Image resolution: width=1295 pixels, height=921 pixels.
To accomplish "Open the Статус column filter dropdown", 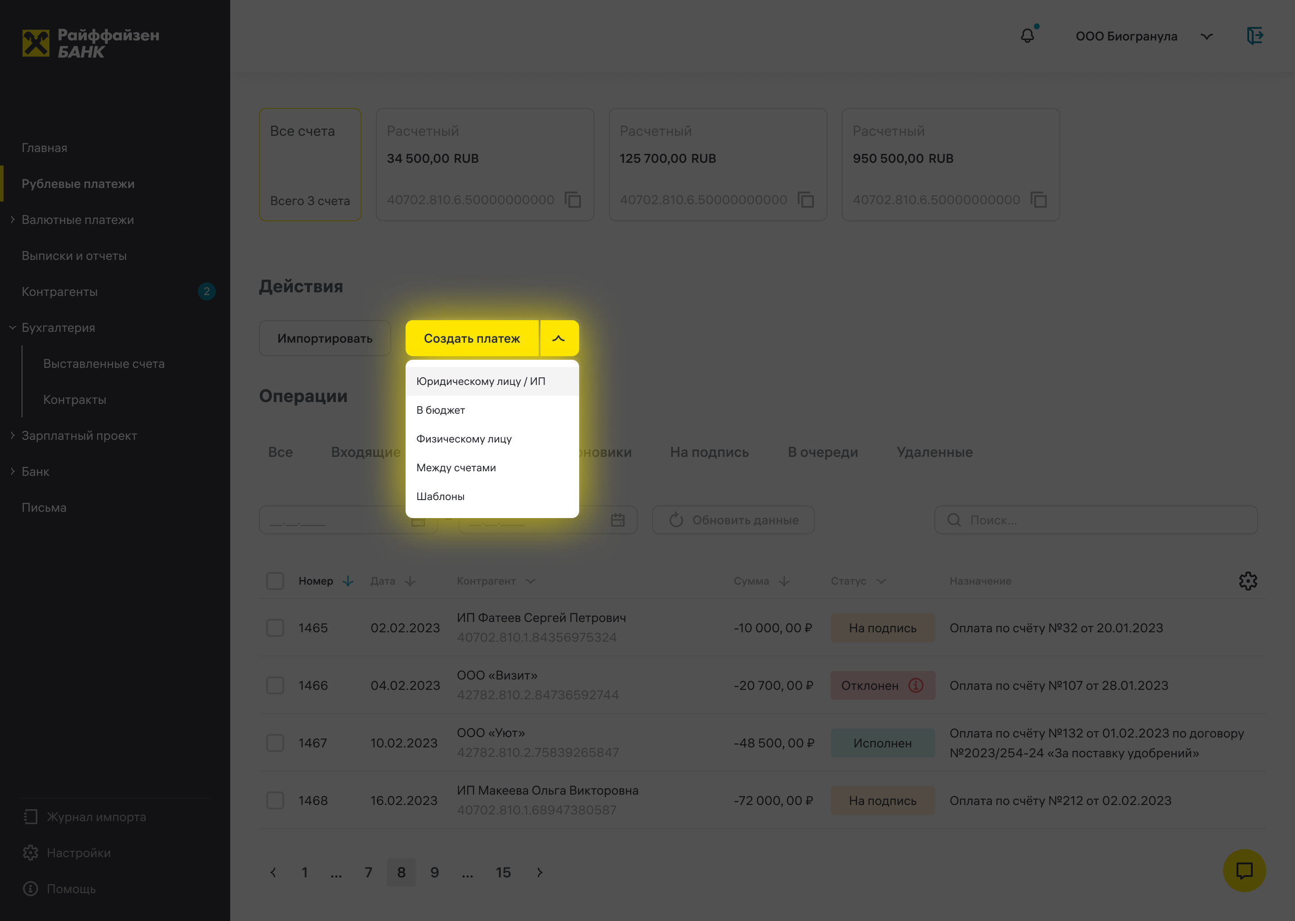I will pos(880,581).
